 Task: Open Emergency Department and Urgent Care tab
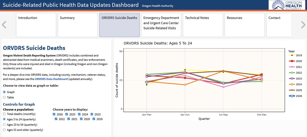tap(161, 25)
